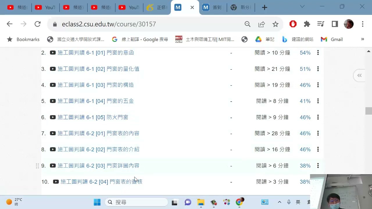Open new tab with plus button
Screen dimensions: 372x209
point(264,8)
